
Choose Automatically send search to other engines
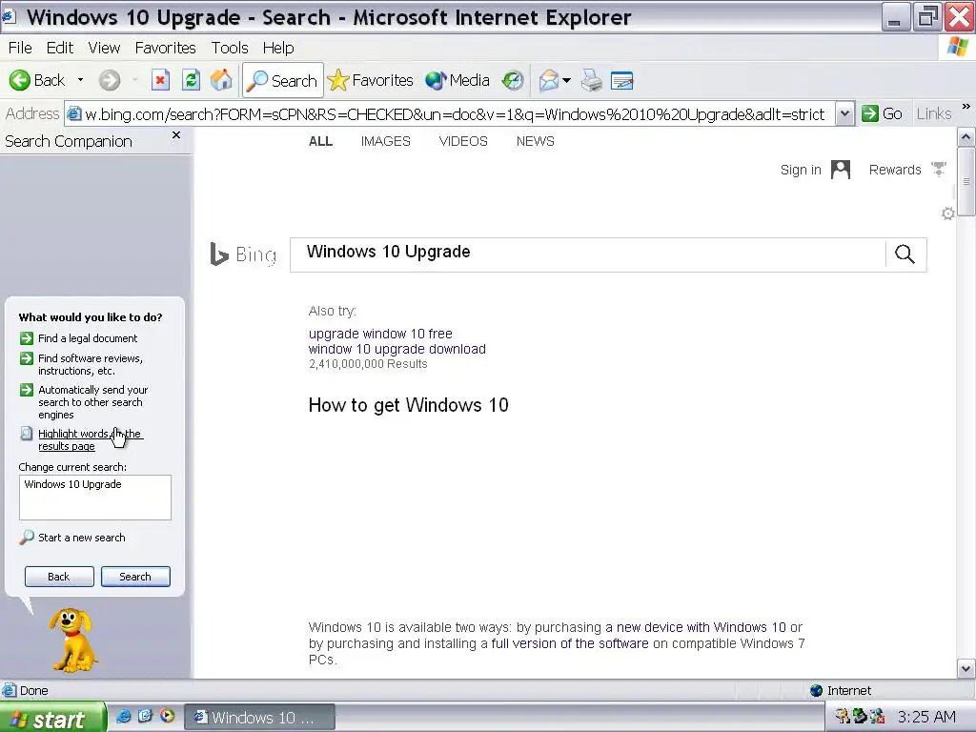click(84, 402)
